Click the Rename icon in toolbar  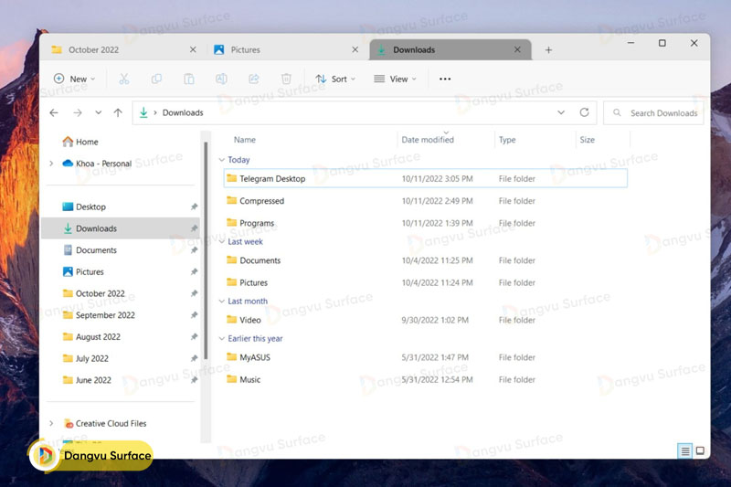pyautogui.click(x=221, y=79)
